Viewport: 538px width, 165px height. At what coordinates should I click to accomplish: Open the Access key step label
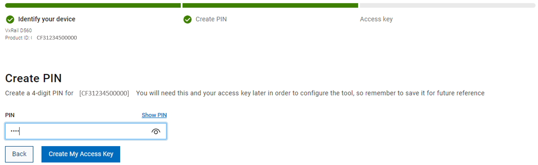(376, 19)
